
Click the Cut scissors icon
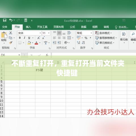pos(10,33)
